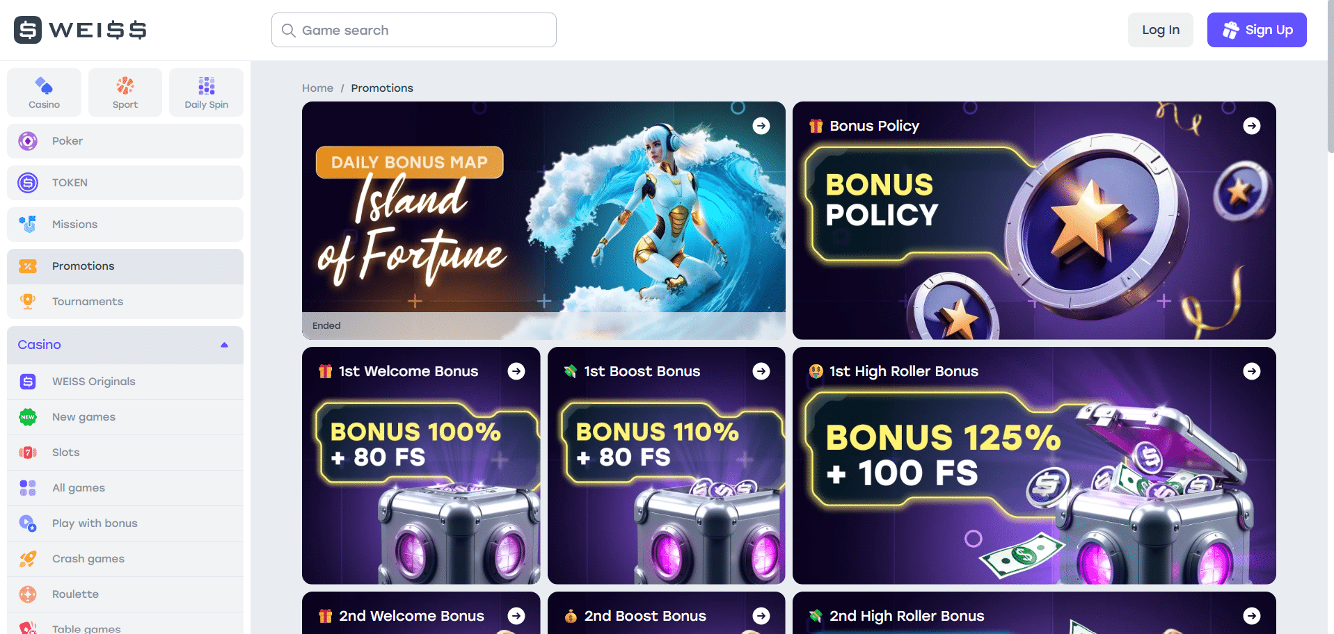The width and height of the screenshot is (1334, 634).
Task: Open Slots in the casino menu
Action: pyautogui.click(x=66, y=453)
